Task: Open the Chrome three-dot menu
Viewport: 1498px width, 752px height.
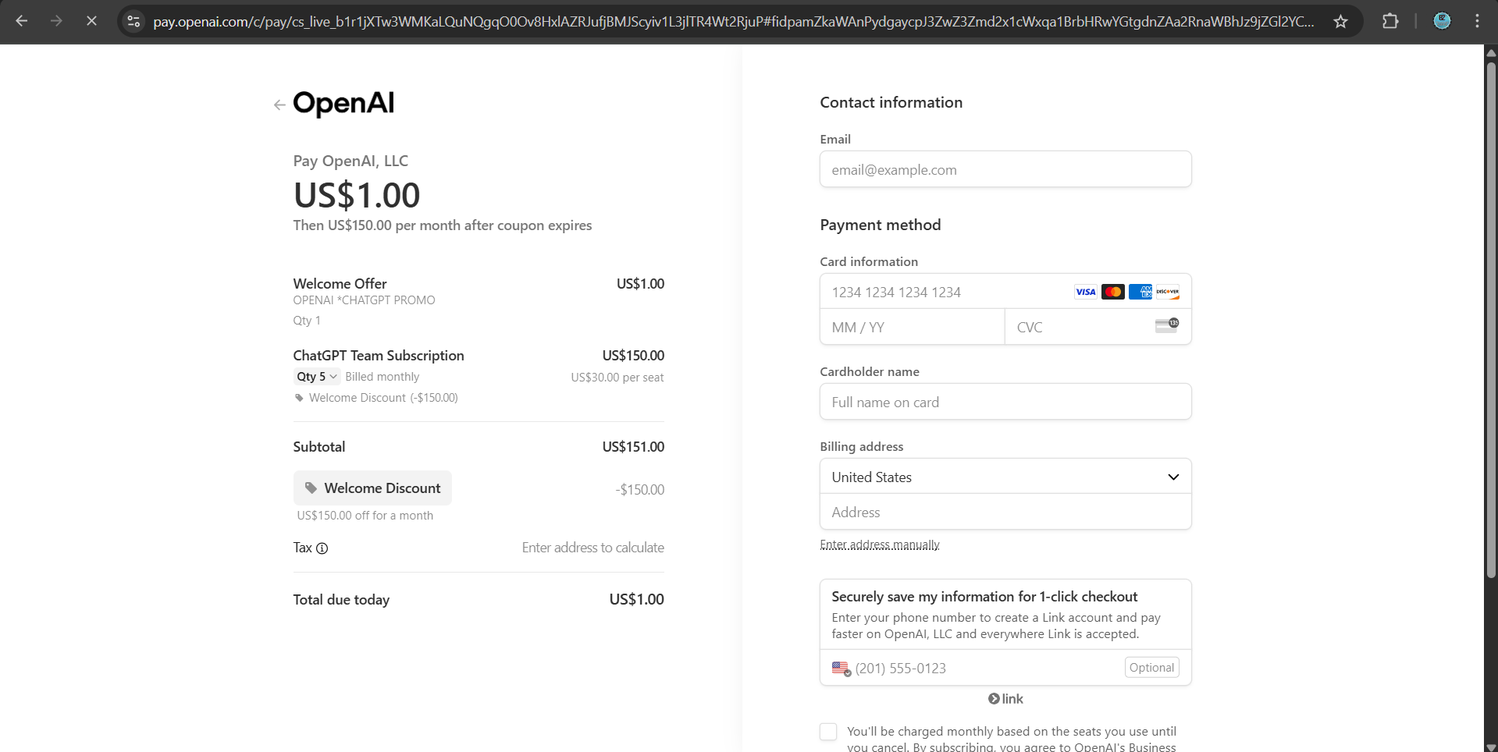Action: point(1477,21)
